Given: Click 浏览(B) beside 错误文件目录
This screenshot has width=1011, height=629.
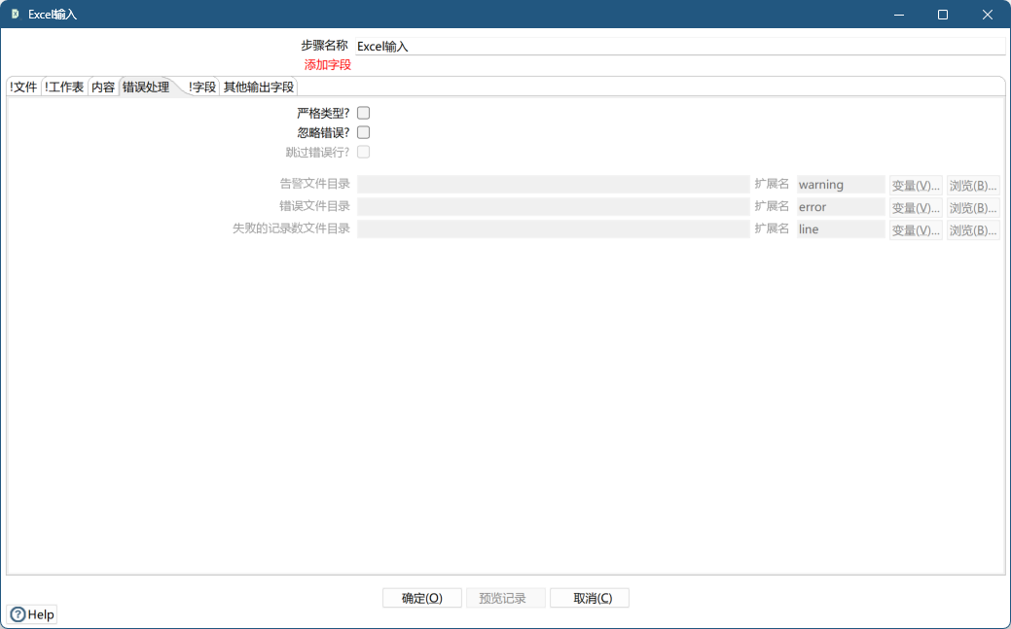Looking at the screenshot, I should click(972, 206).
